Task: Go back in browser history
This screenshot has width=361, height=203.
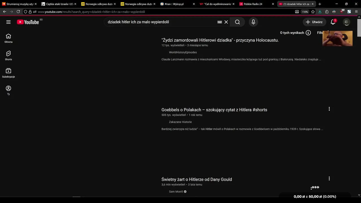Action: [5, 12]
